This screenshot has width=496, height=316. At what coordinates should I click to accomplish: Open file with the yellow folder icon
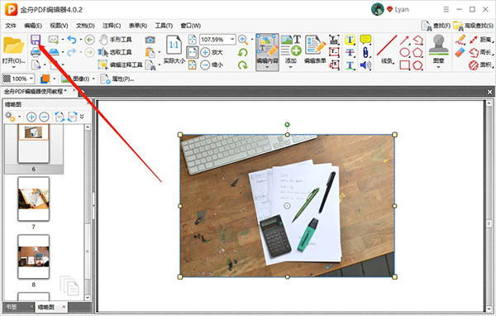click(x=13, y=45)
